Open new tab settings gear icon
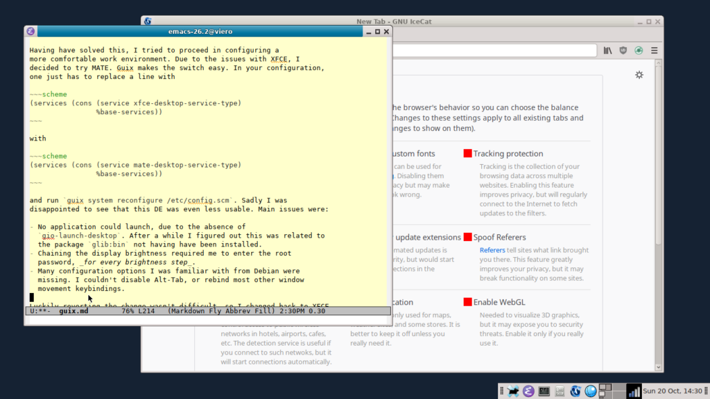Viewport: 710px width, 399px height. [x=639, y=75]
